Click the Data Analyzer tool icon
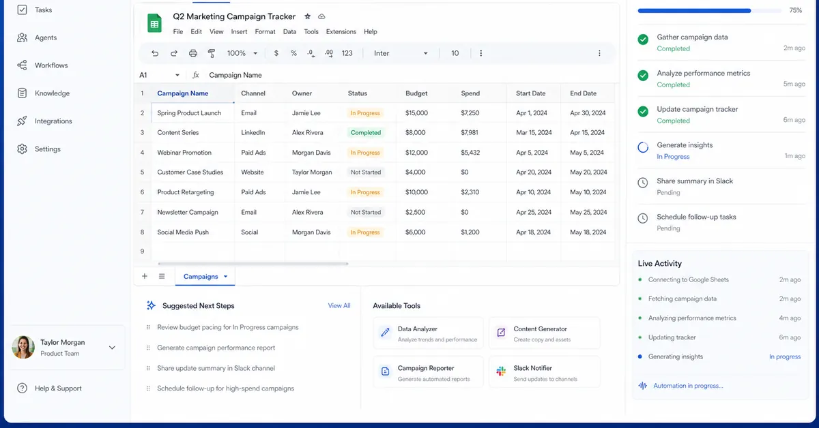This screenshot has width=819, height=428. [386, 333]
